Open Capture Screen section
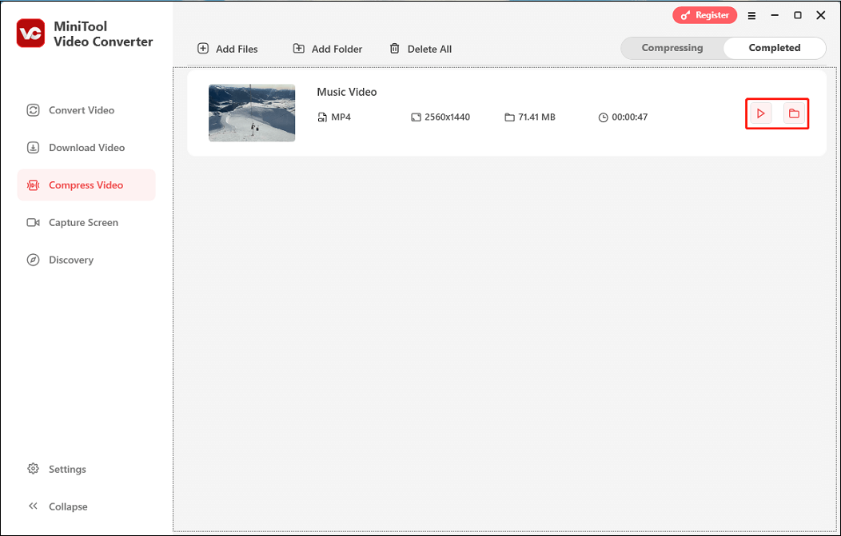 (x=86, y=222)
